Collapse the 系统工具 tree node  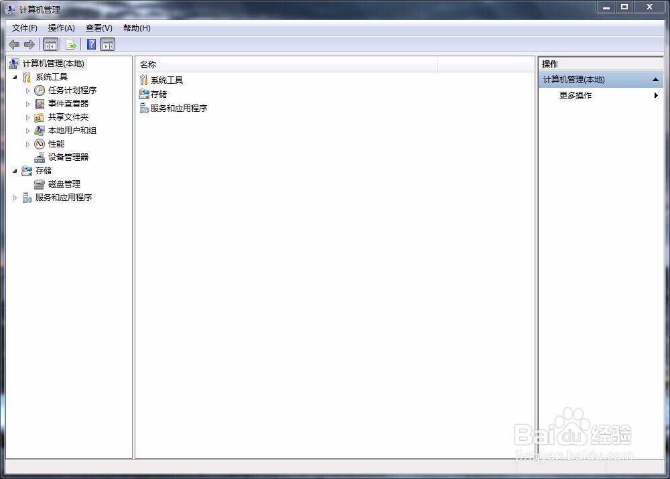[x=15, y=77]
